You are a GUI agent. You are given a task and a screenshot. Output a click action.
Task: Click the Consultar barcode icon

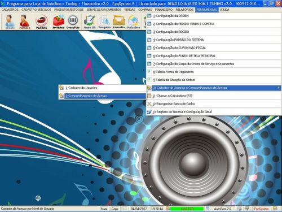73,21
